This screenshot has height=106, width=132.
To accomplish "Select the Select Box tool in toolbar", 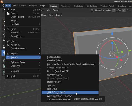I will click(x=4, y=21).
